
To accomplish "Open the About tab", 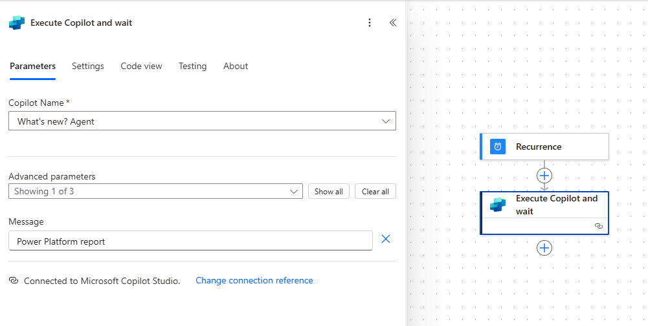I will (236, 66).
